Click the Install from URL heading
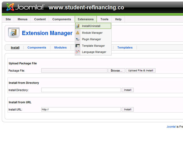The height and width of the screenshot is (144, 183). pos(20,102)
